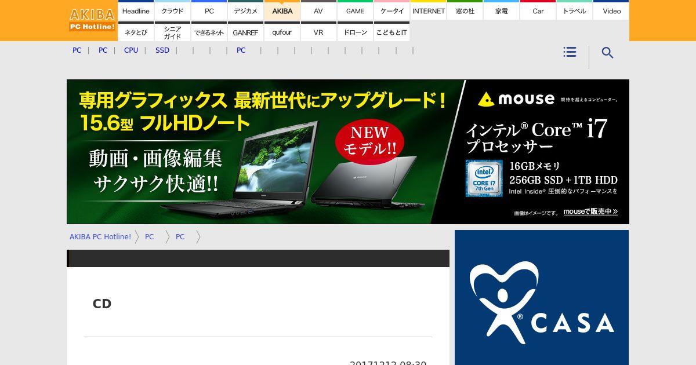Switch to the GANREF tab
Viewport: 696px width, 365px height.
[245, 32]
